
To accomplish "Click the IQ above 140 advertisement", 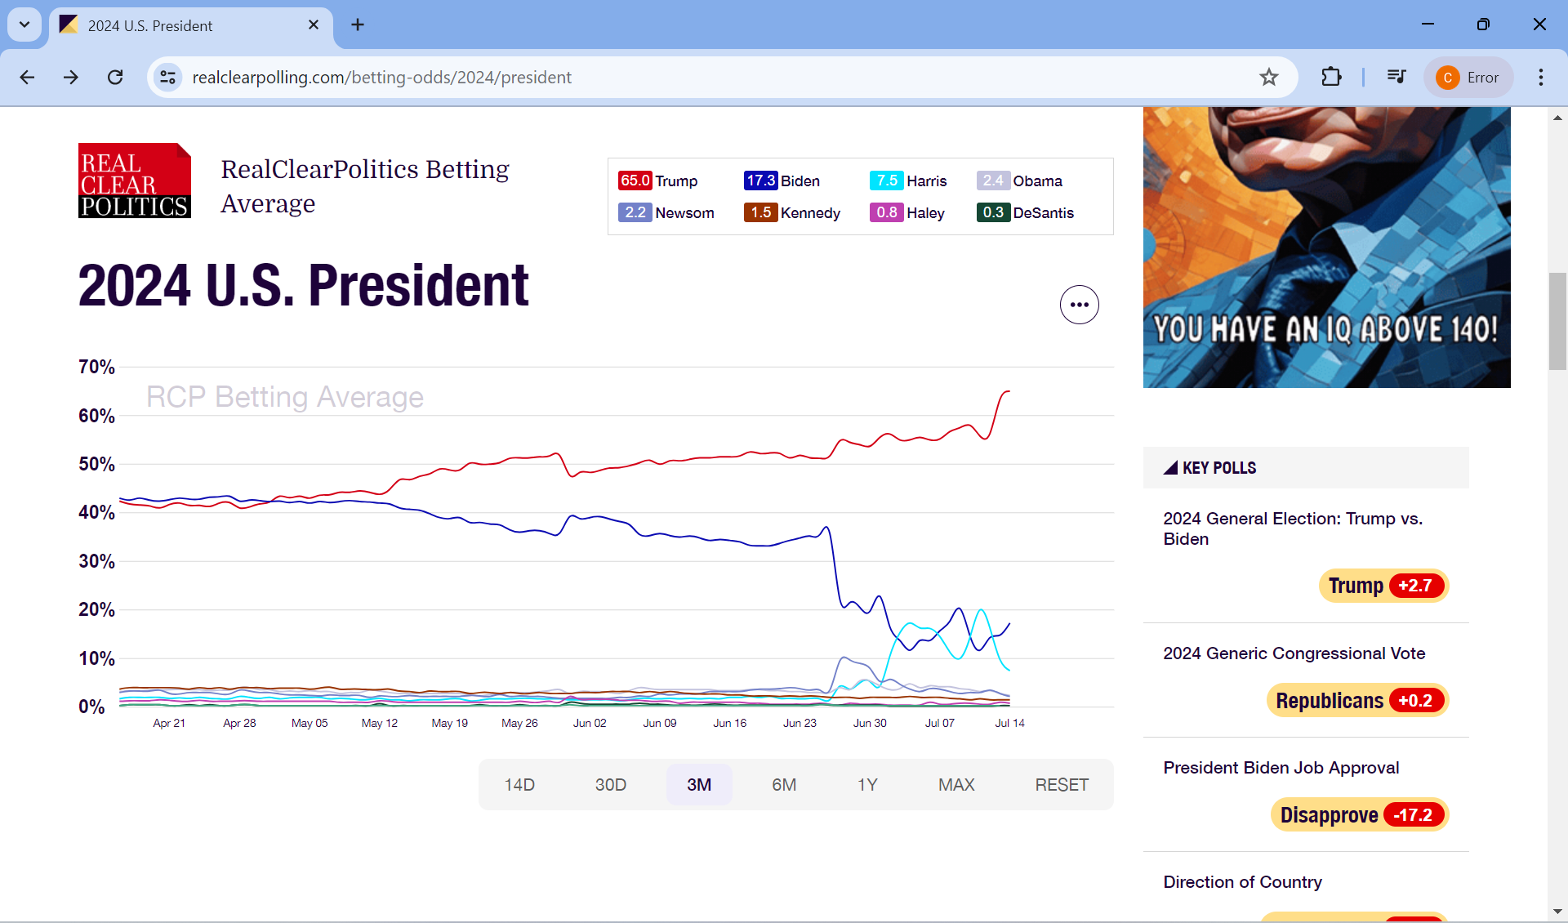I will (1327, 247).
